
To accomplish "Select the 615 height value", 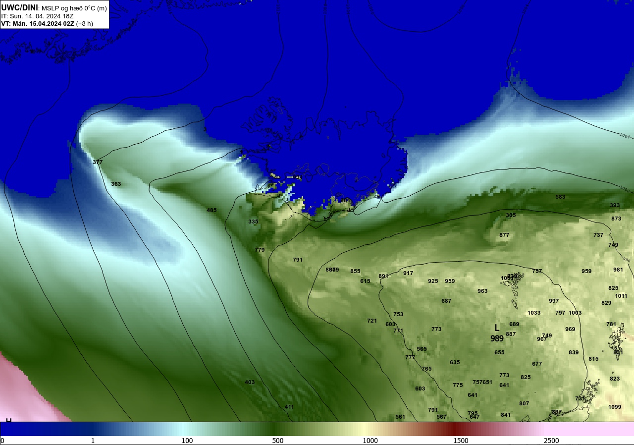I will coord(365,281).
